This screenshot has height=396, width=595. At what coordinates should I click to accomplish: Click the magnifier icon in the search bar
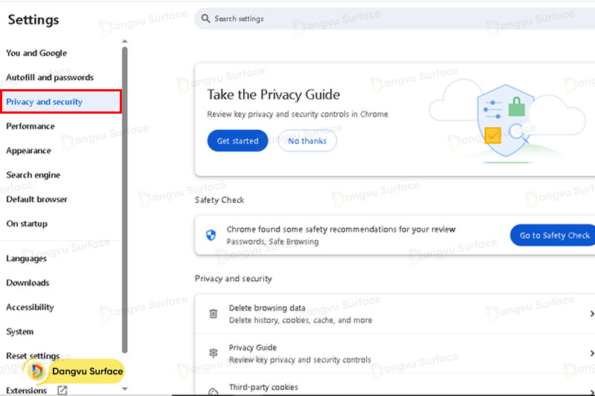pyautogui.click(x=205, y=19)
